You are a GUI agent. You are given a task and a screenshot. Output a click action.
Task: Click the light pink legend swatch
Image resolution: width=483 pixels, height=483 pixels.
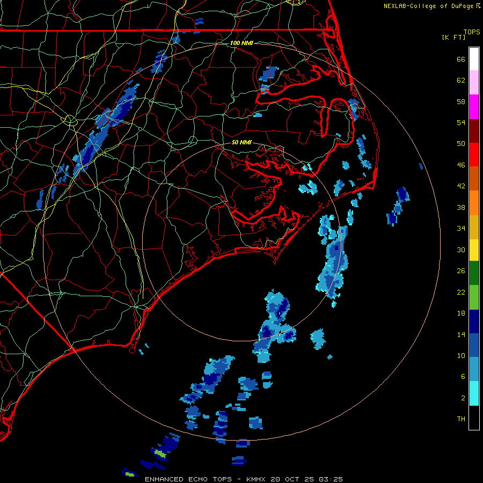tap(474, 82)
